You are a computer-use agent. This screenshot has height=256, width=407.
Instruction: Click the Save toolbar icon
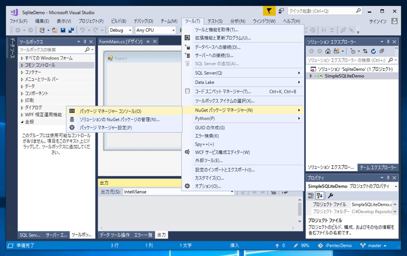(63, 30)
